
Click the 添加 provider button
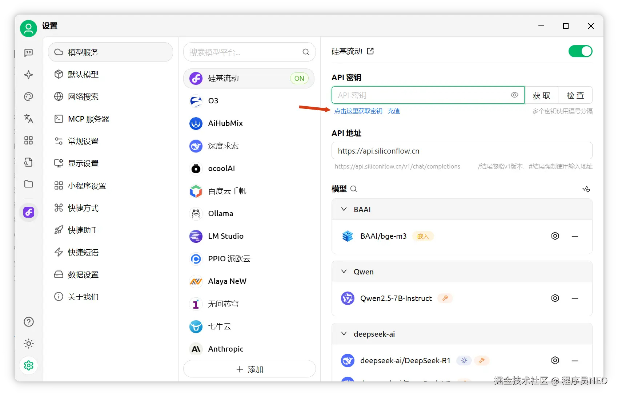pos(249,369)
